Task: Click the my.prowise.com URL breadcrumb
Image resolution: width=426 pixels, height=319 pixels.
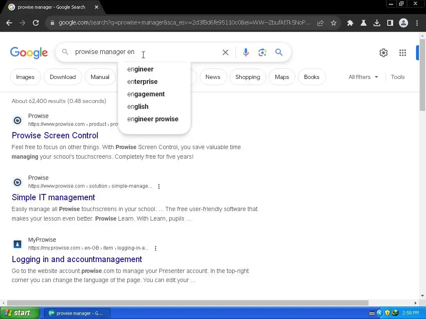Action: pos(88,248)
